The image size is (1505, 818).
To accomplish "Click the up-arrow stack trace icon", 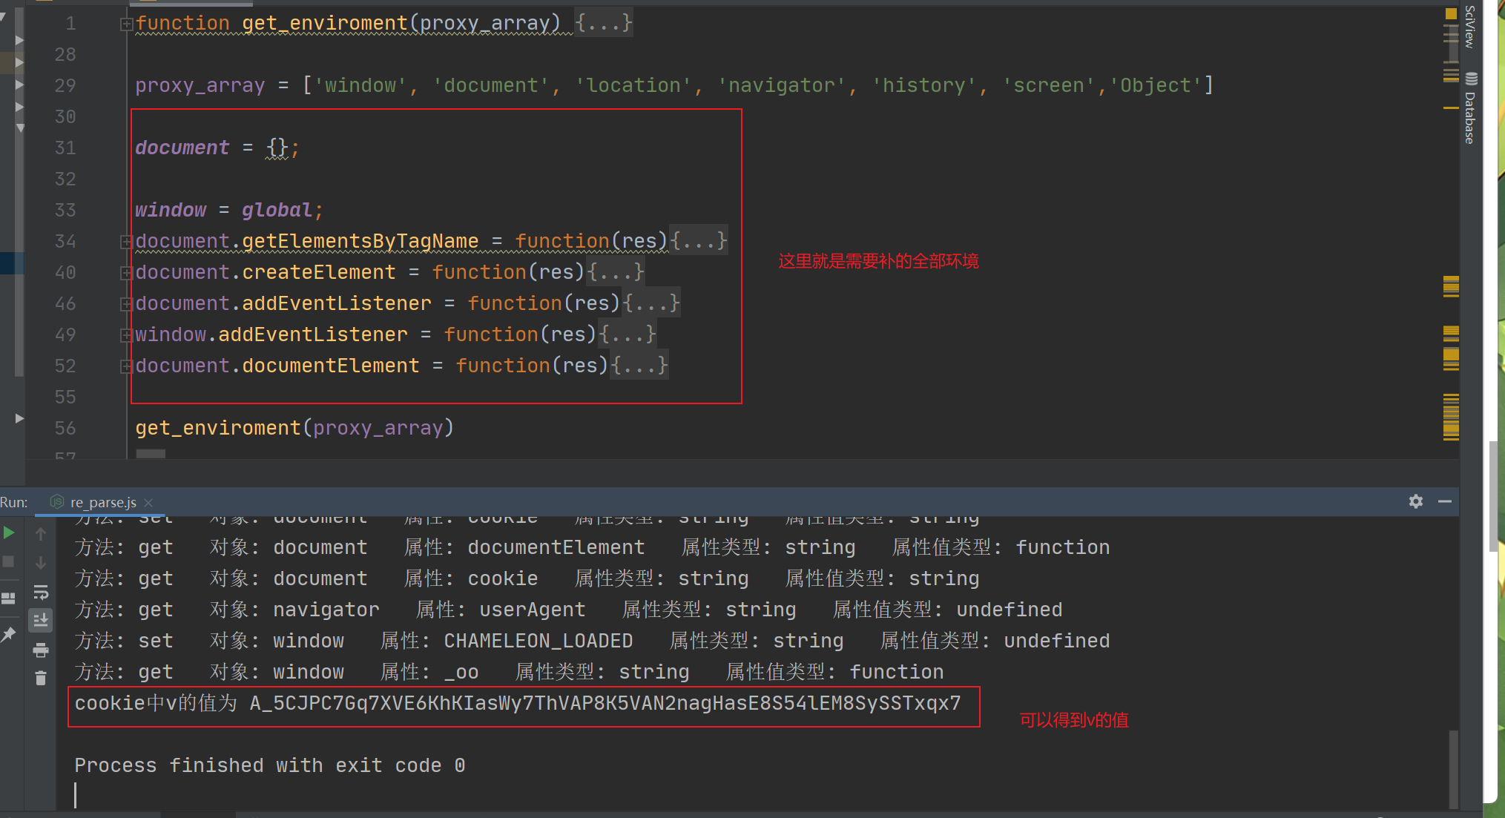I will point(41,533).
